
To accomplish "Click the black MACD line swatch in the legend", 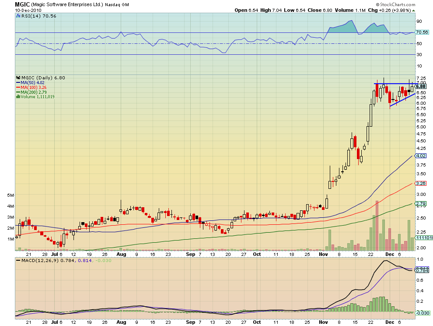I will 18,260.
